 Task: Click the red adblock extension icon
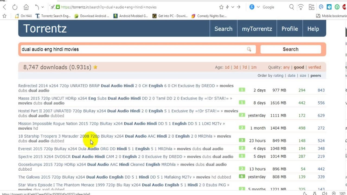345,7
